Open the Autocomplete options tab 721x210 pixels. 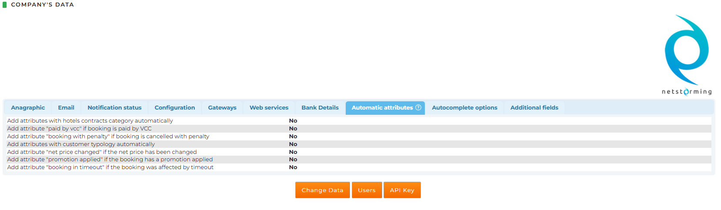464,108
